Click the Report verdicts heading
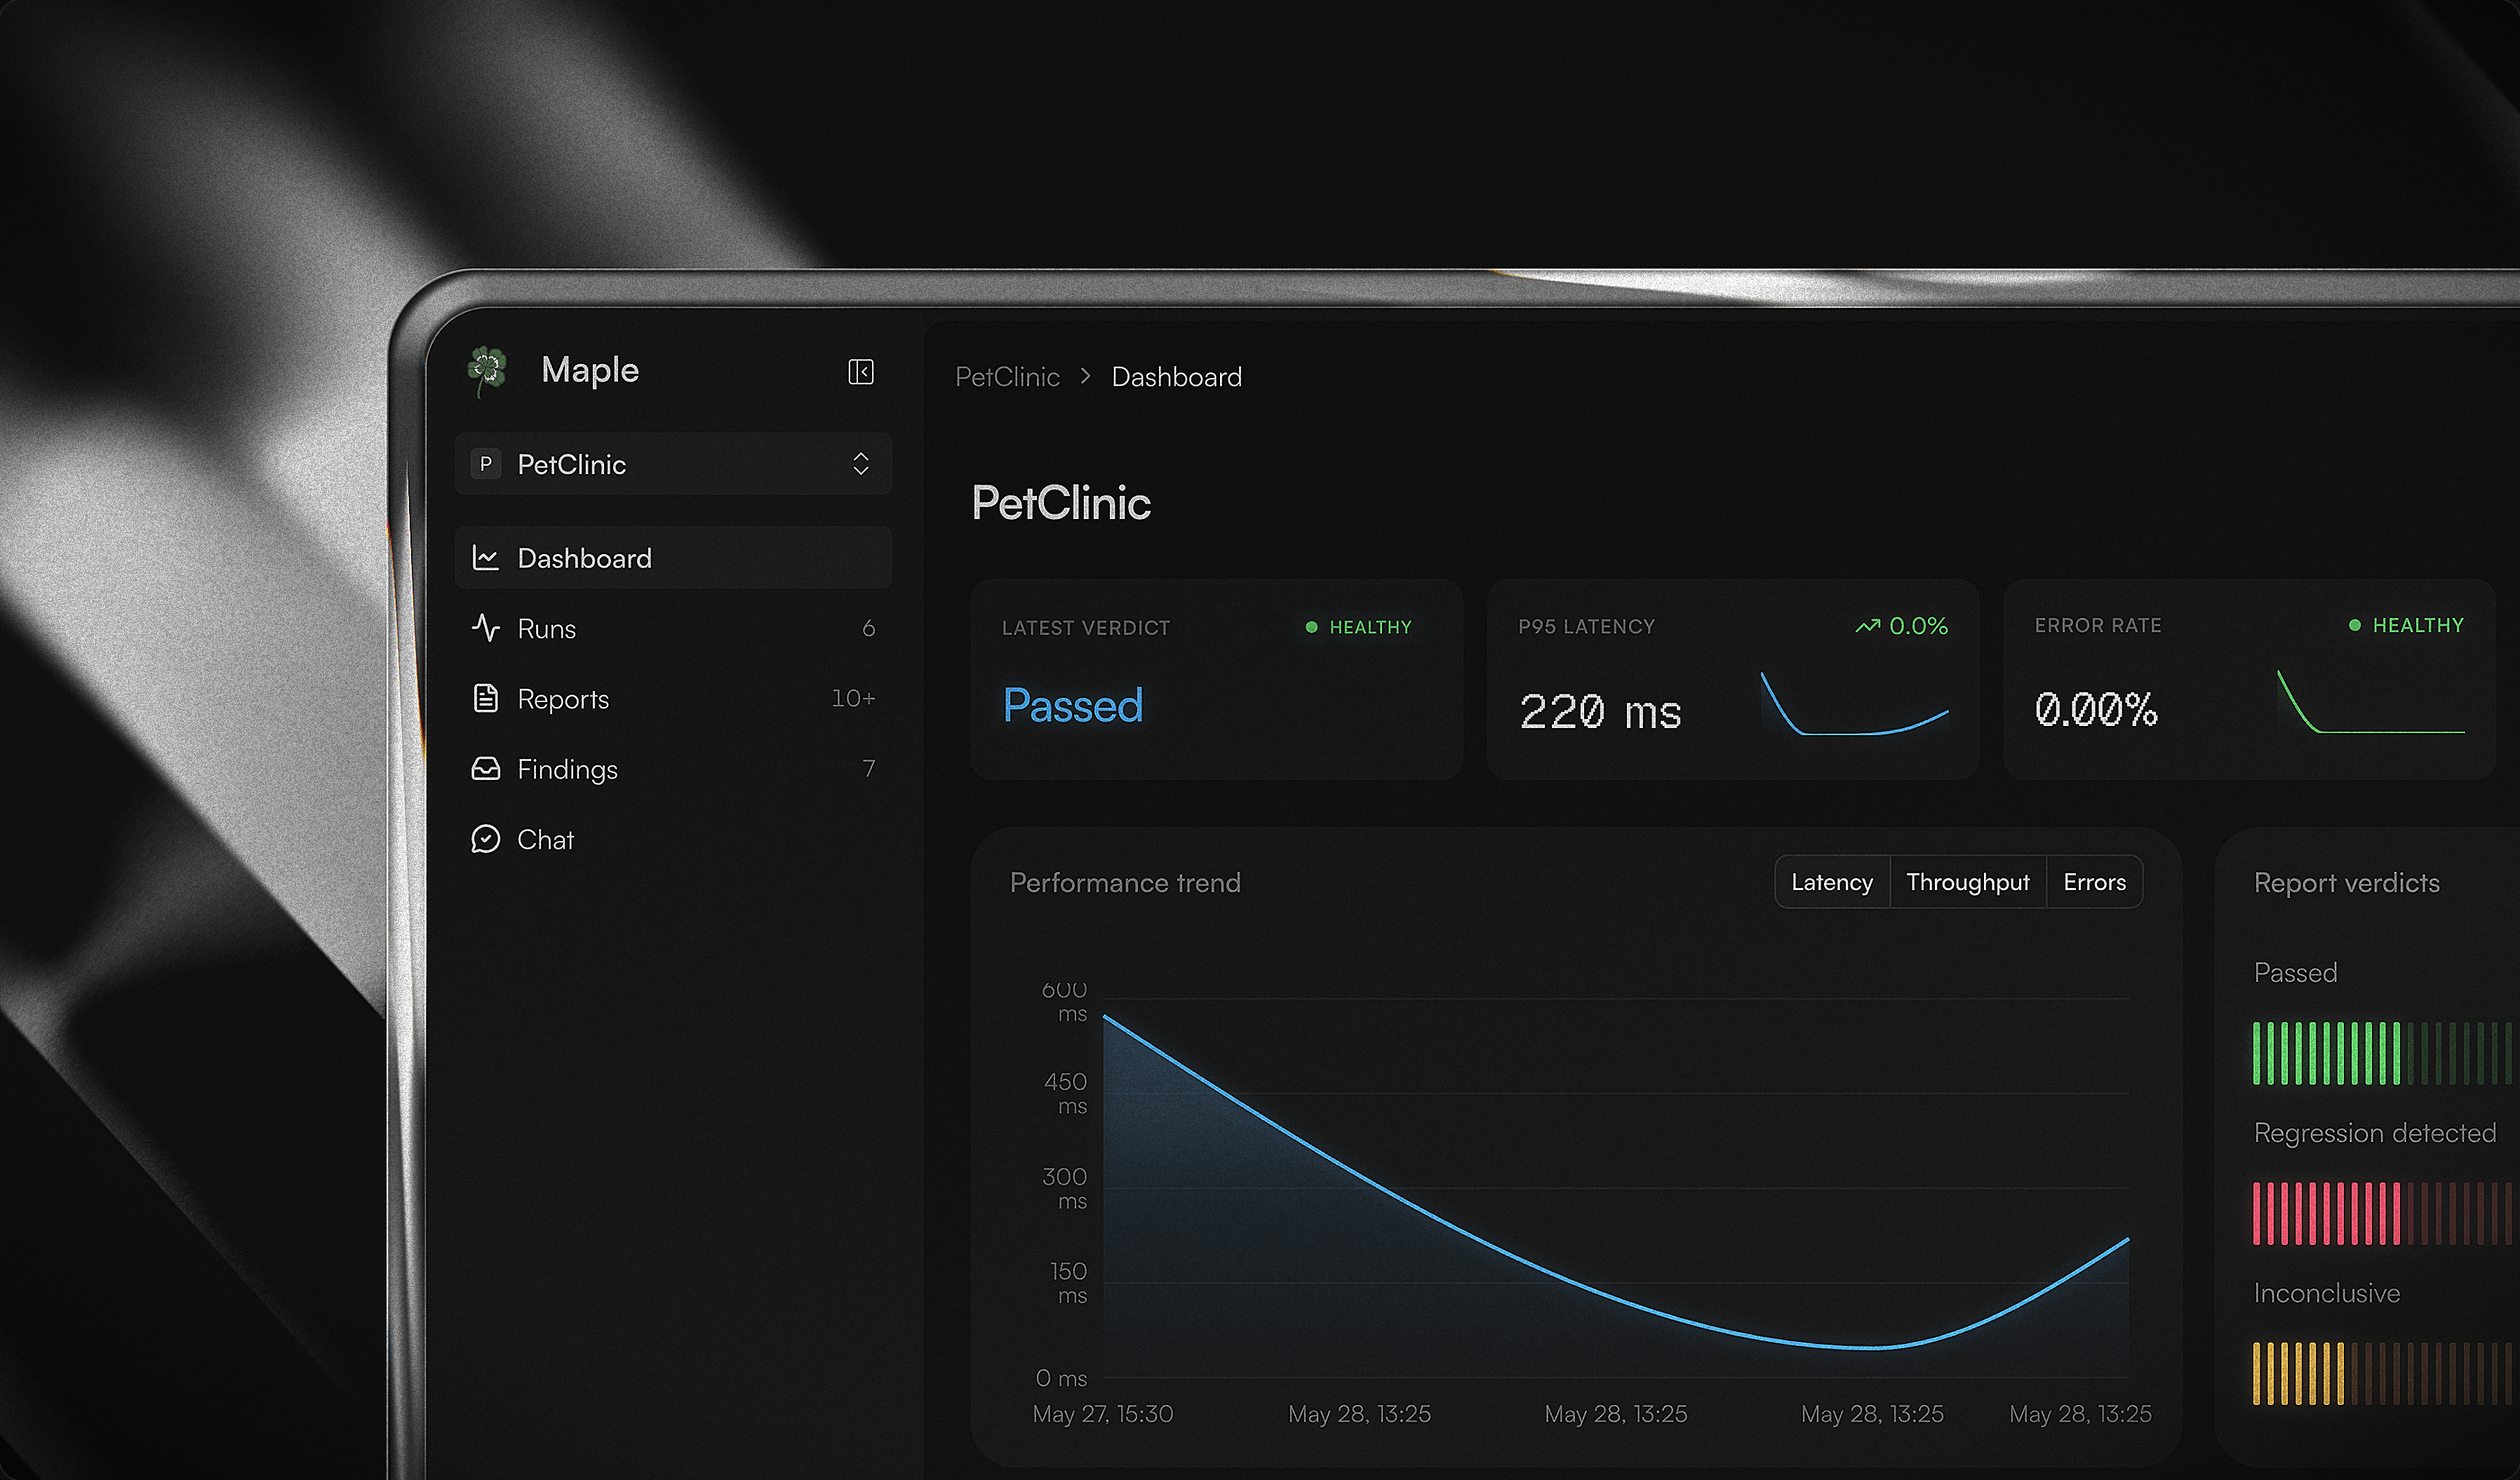 (x=2347, y=882)
